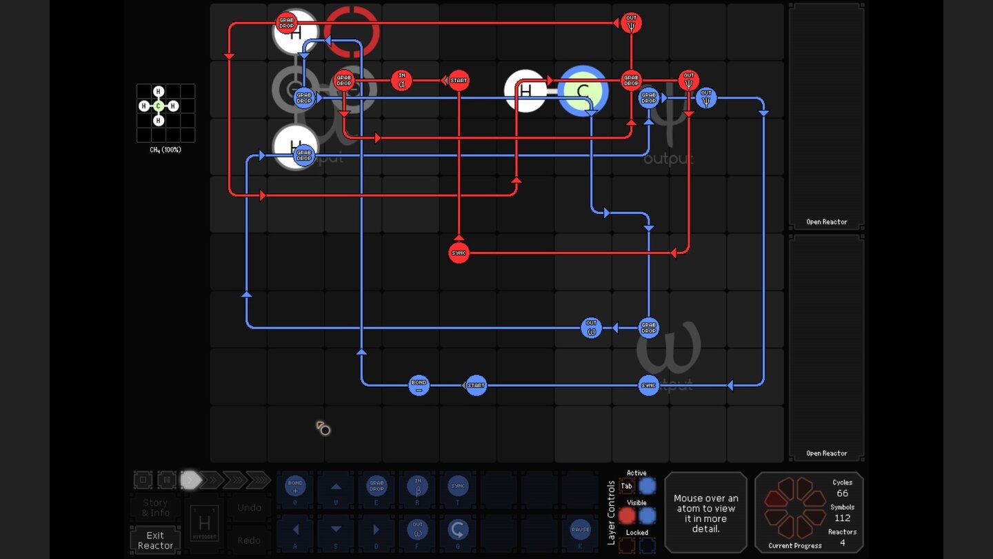Click the Exit Reactor button
This screenshot has width=993, height=559.
pyautogui.click(x=155, y=540)
